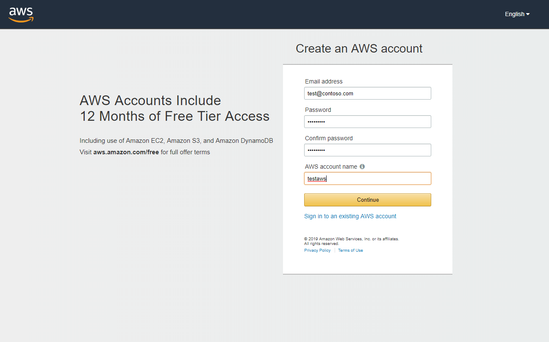Click the Amazon EC2, S3, DynamoDB description line

176,141
